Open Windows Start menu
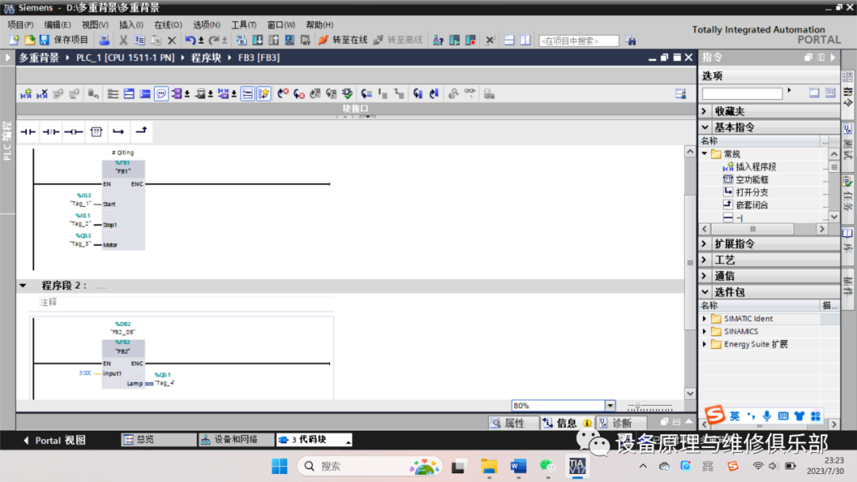This screenshot has height=482, width=857. [x=279, y=466]
